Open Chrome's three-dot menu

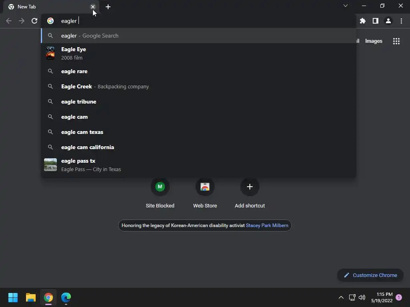(401, 21)
